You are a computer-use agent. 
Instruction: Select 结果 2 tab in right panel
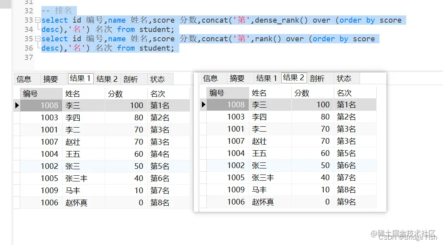(x=294, y=78)
